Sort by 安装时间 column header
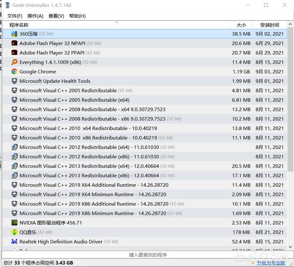294x267 pixels. [x=270, y=25]
